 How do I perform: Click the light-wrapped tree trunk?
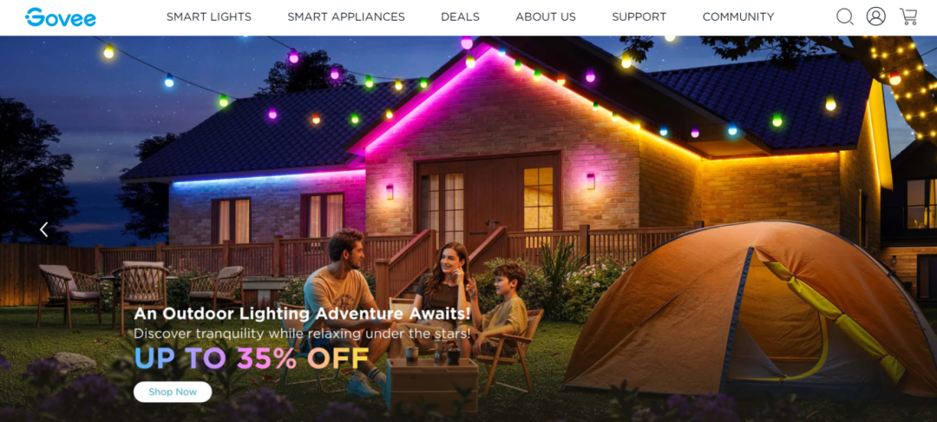click(903, 77)
